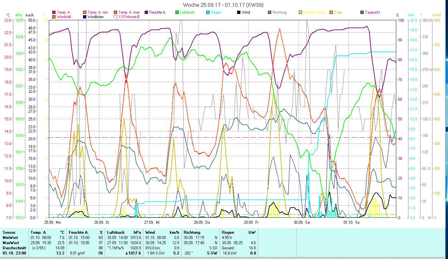Click the magenta Temp. A. legend swatch
This screenshot has width=448, height=259.
[54, 12]
